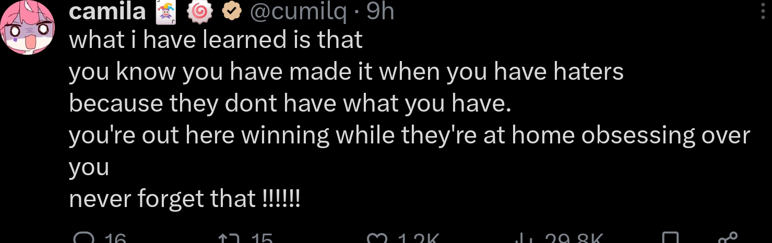The width and height of the screenshot is (772, 243).
Task: Like the tweet with the heart icon
Action: pyautogui.click(x=375, y=239)
